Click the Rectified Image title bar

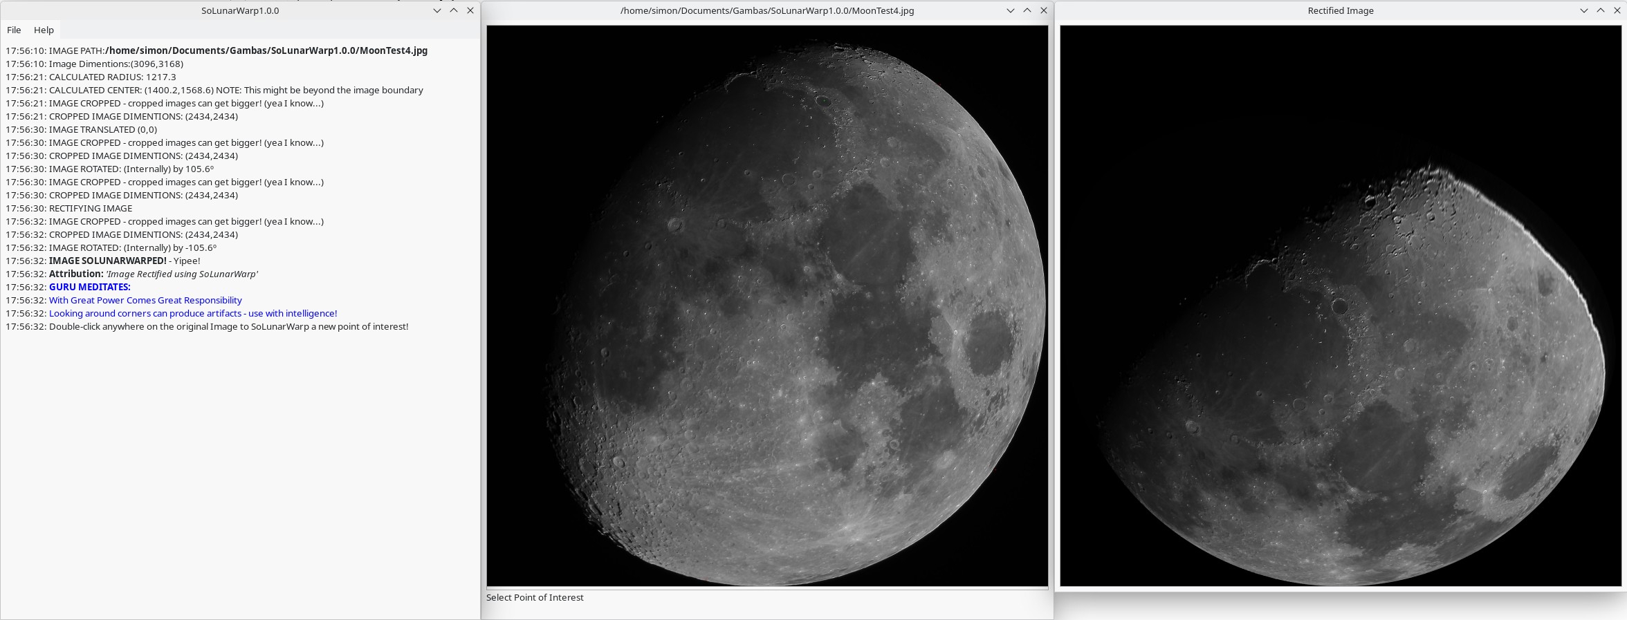(1340, 10)
